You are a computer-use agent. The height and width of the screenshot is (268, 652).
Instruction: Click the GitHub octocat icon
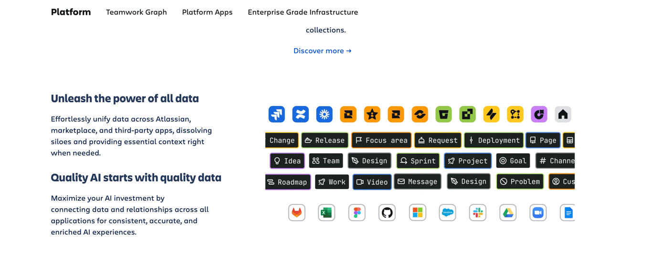[387, 213]
